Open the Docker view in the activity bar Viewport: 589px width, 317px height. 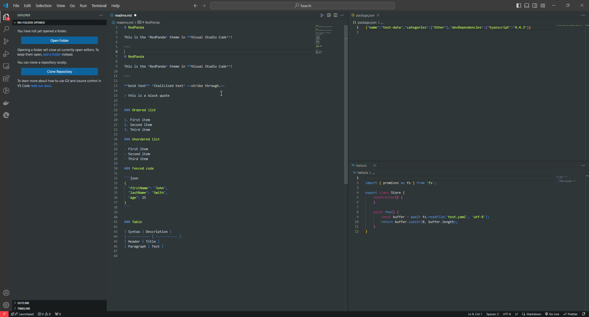(x=6, y=103)
